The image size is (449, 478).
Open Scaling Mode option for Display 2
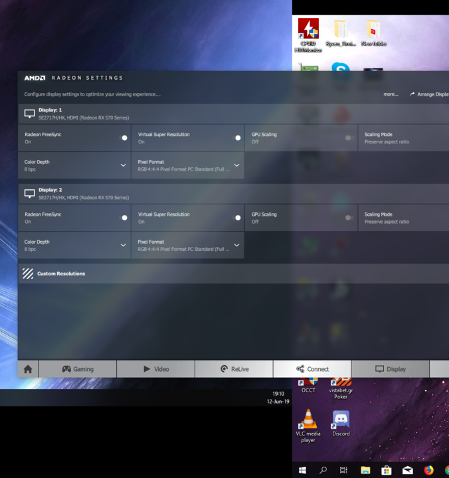pyautogui.click(x=404, y=218)
